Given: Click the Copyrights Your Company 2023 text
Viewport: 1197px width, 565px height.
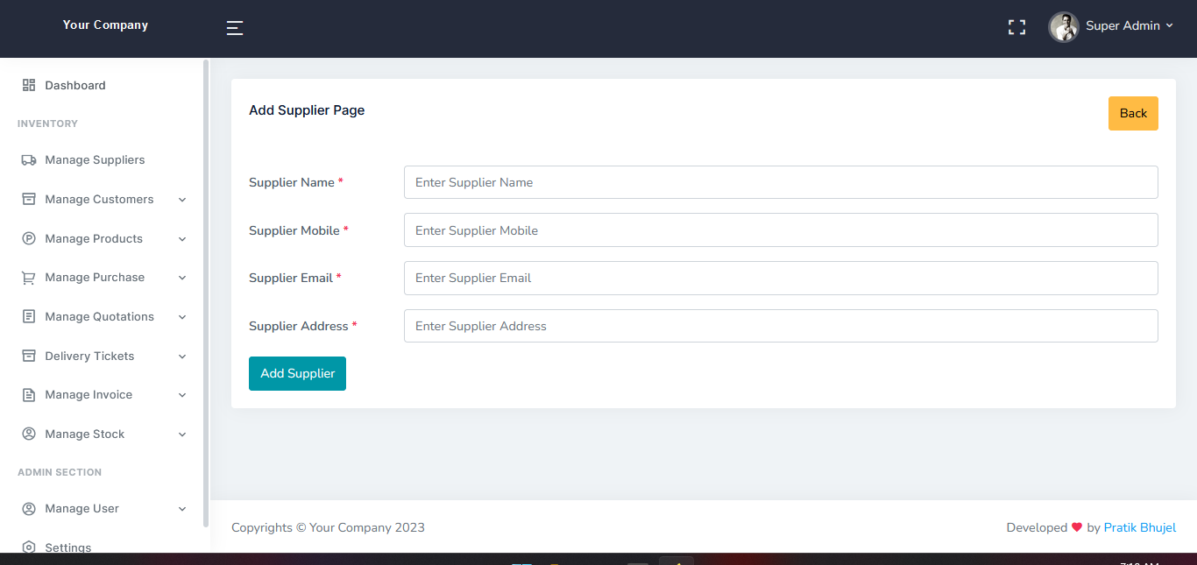Looking at the screenshot, I should click(x=328, y=527).
